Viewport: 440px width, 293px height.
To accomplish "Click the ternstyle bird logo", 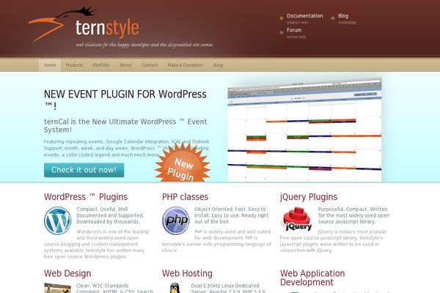I will [x=61, y=24].
